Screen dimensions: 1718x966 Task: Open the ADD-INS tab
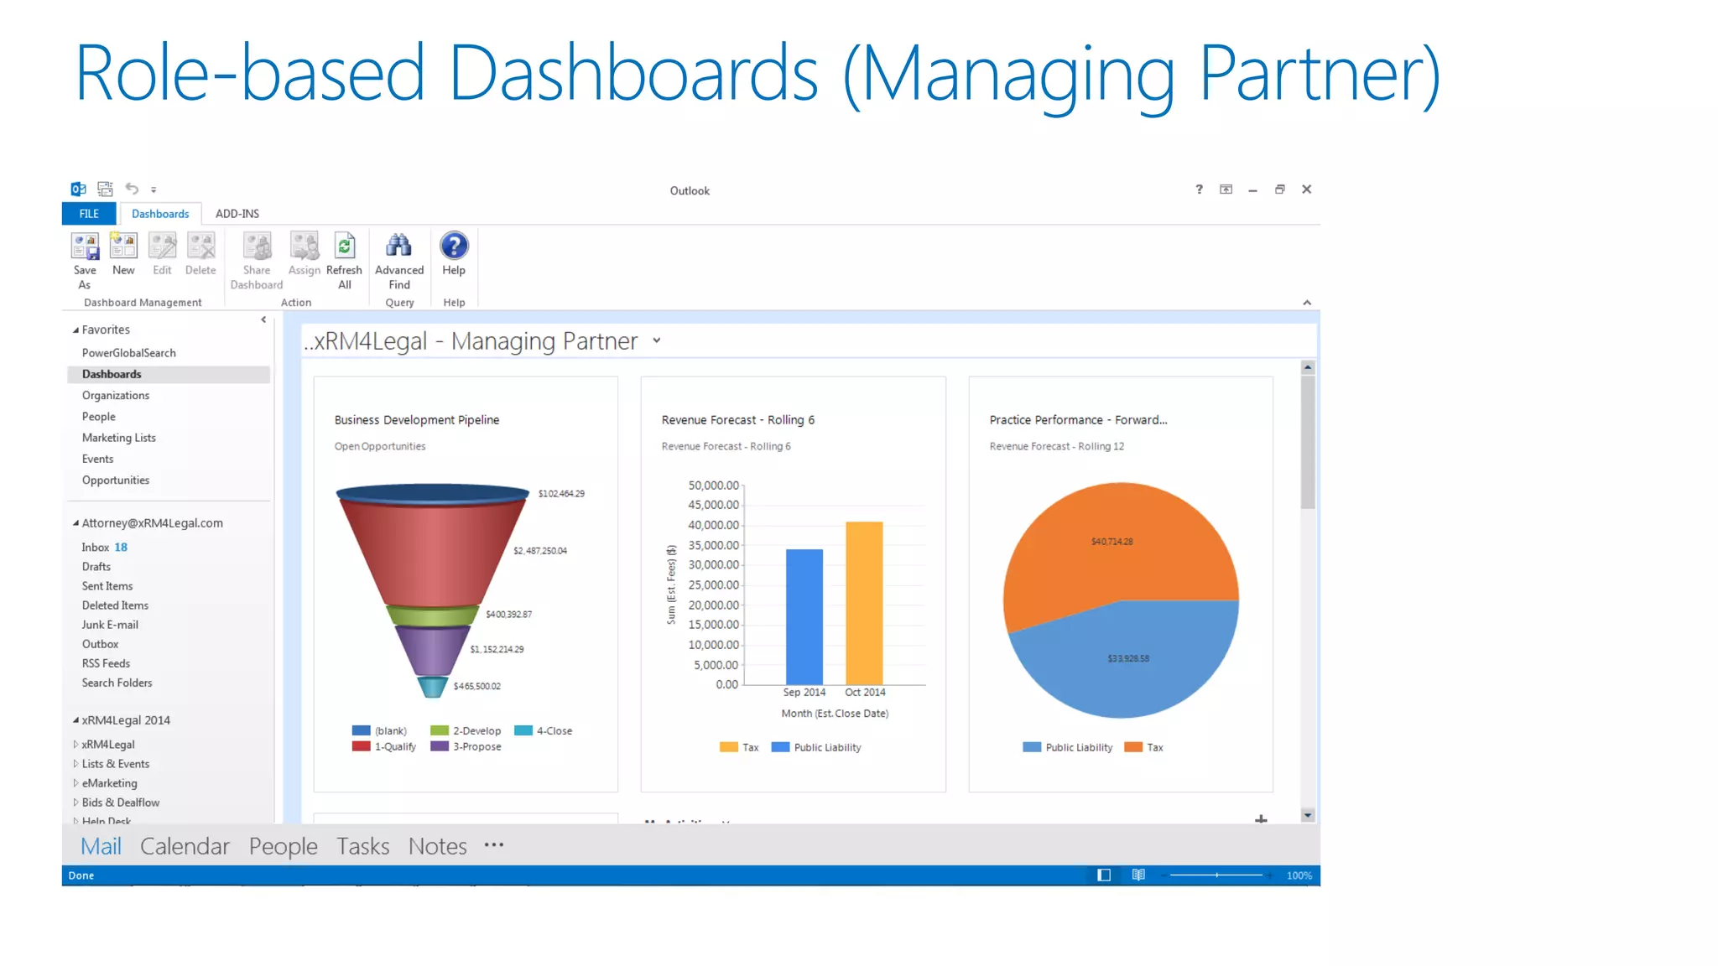[x=237, y=214]
